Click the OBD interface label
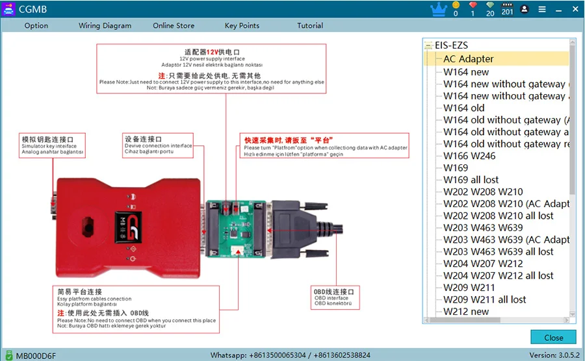This screenshot has width=585, height=361. tap(335, 297)
